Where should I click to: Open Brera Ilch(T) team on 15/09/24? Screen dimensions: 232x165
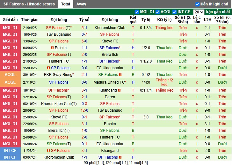59,131
